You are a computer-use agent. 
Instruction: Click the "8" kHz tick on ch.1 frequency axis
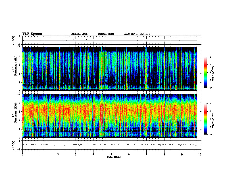20,56
